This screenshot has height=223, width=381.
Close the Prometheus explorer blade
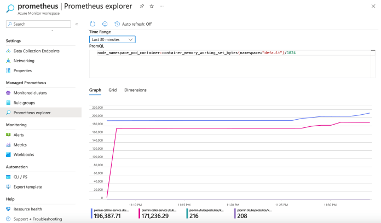[373, 7]
